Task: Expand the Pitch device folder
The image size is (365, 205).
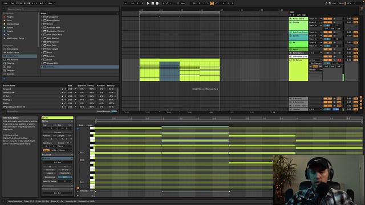Action: [42, 52]
